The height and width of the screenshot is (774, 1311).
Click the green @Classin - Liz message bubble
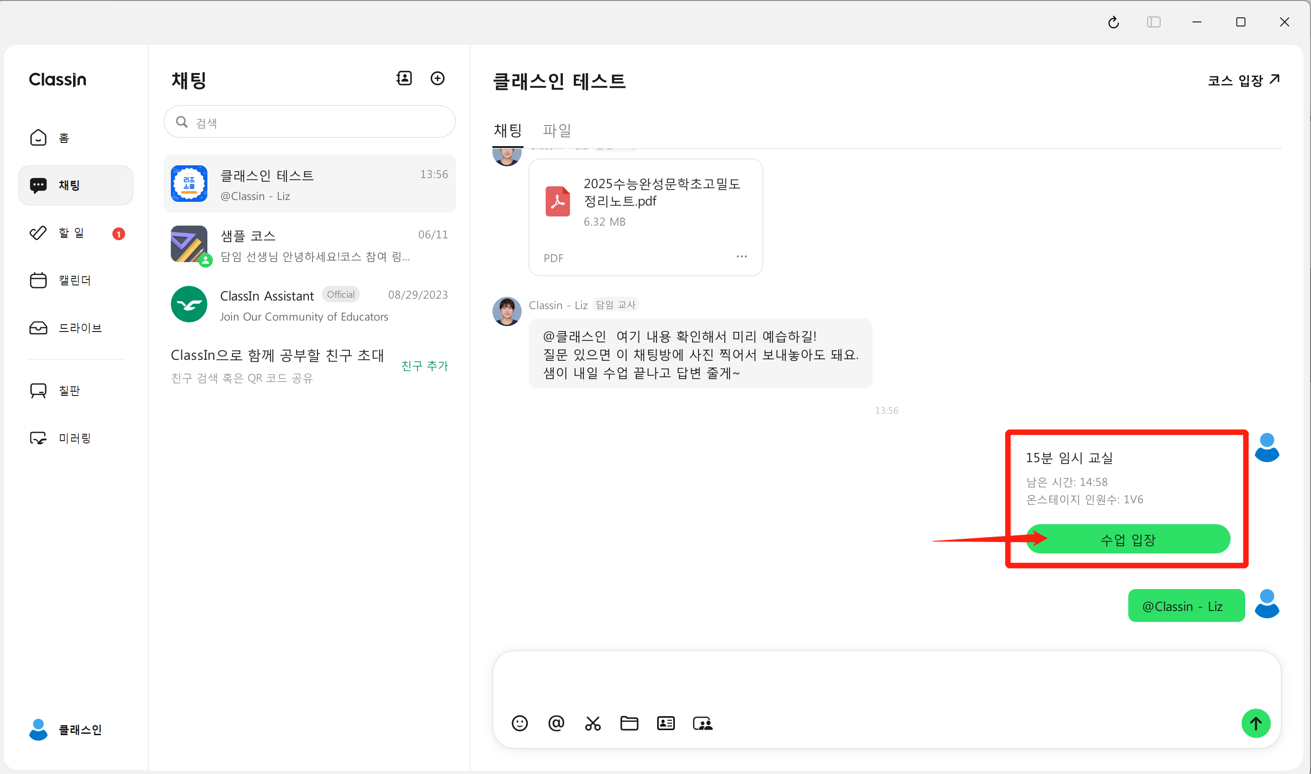1186,606
